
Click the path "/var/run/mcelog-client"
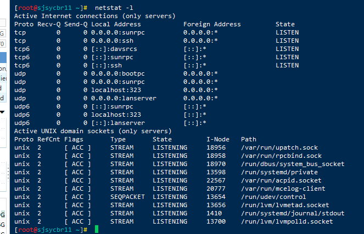coord(283,189)
